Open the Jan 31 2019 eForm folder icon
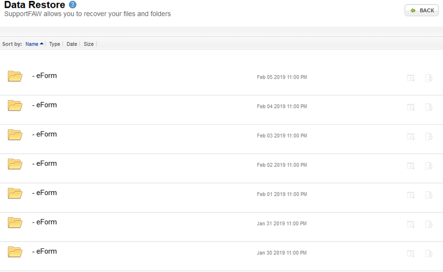Viewport: 443px width, 272px height. [15, 223]
